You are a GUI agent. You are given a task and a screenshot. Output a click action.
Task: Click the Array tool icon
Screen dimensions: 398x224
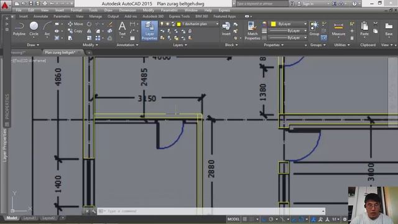[98, 38]
